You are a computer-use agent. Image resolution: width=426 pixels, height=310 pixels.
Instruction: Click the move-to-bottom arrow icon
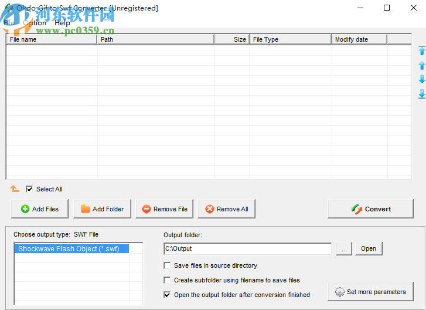point(422,94)
